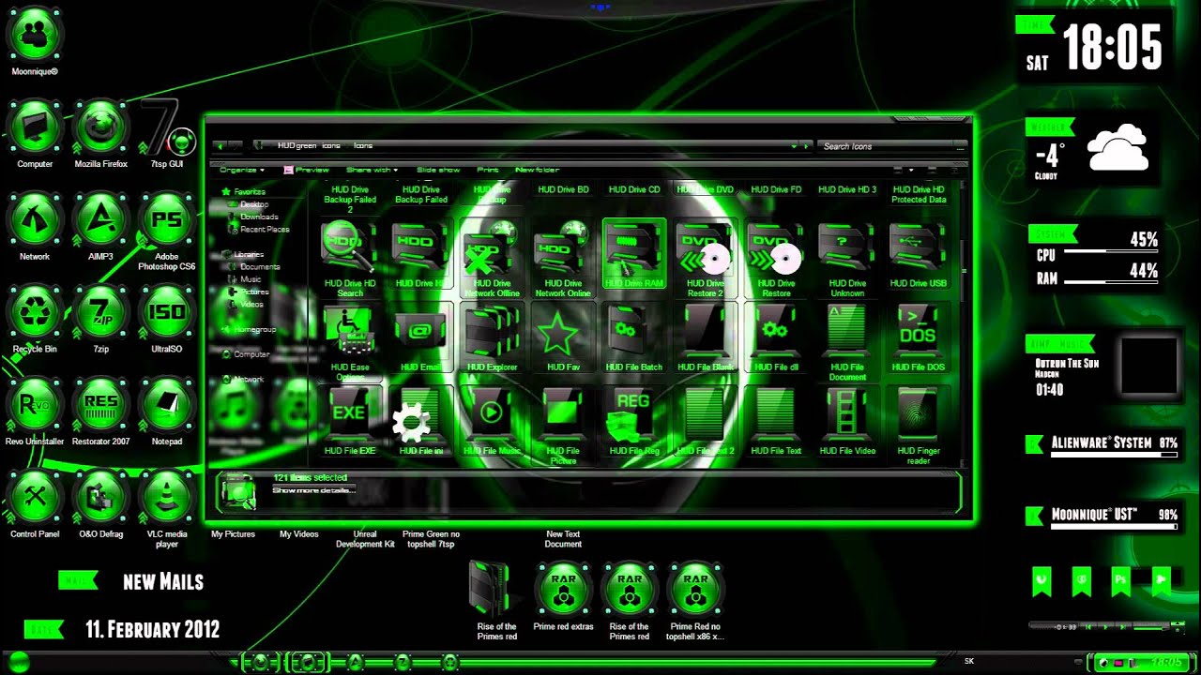This screenshot has height=675, width=1201.
Task: Create a New folder via toolbar
Action: pyautogui.click(x=537, y=170)
